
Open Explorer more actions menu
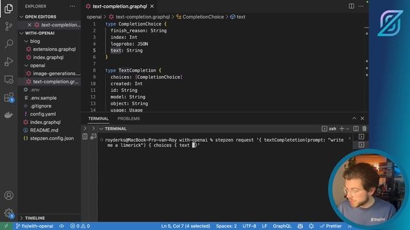(72, 6)
